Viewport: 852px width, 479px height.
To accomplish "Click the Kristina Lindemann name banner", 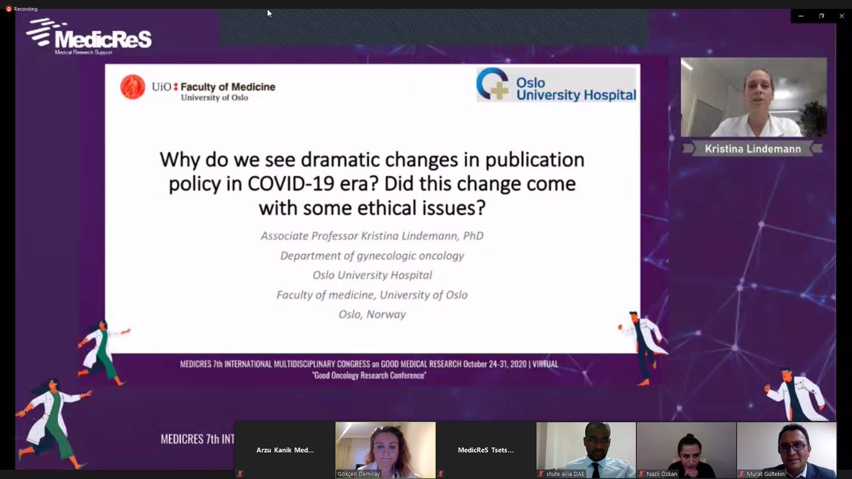I will (x=754, y=149).
